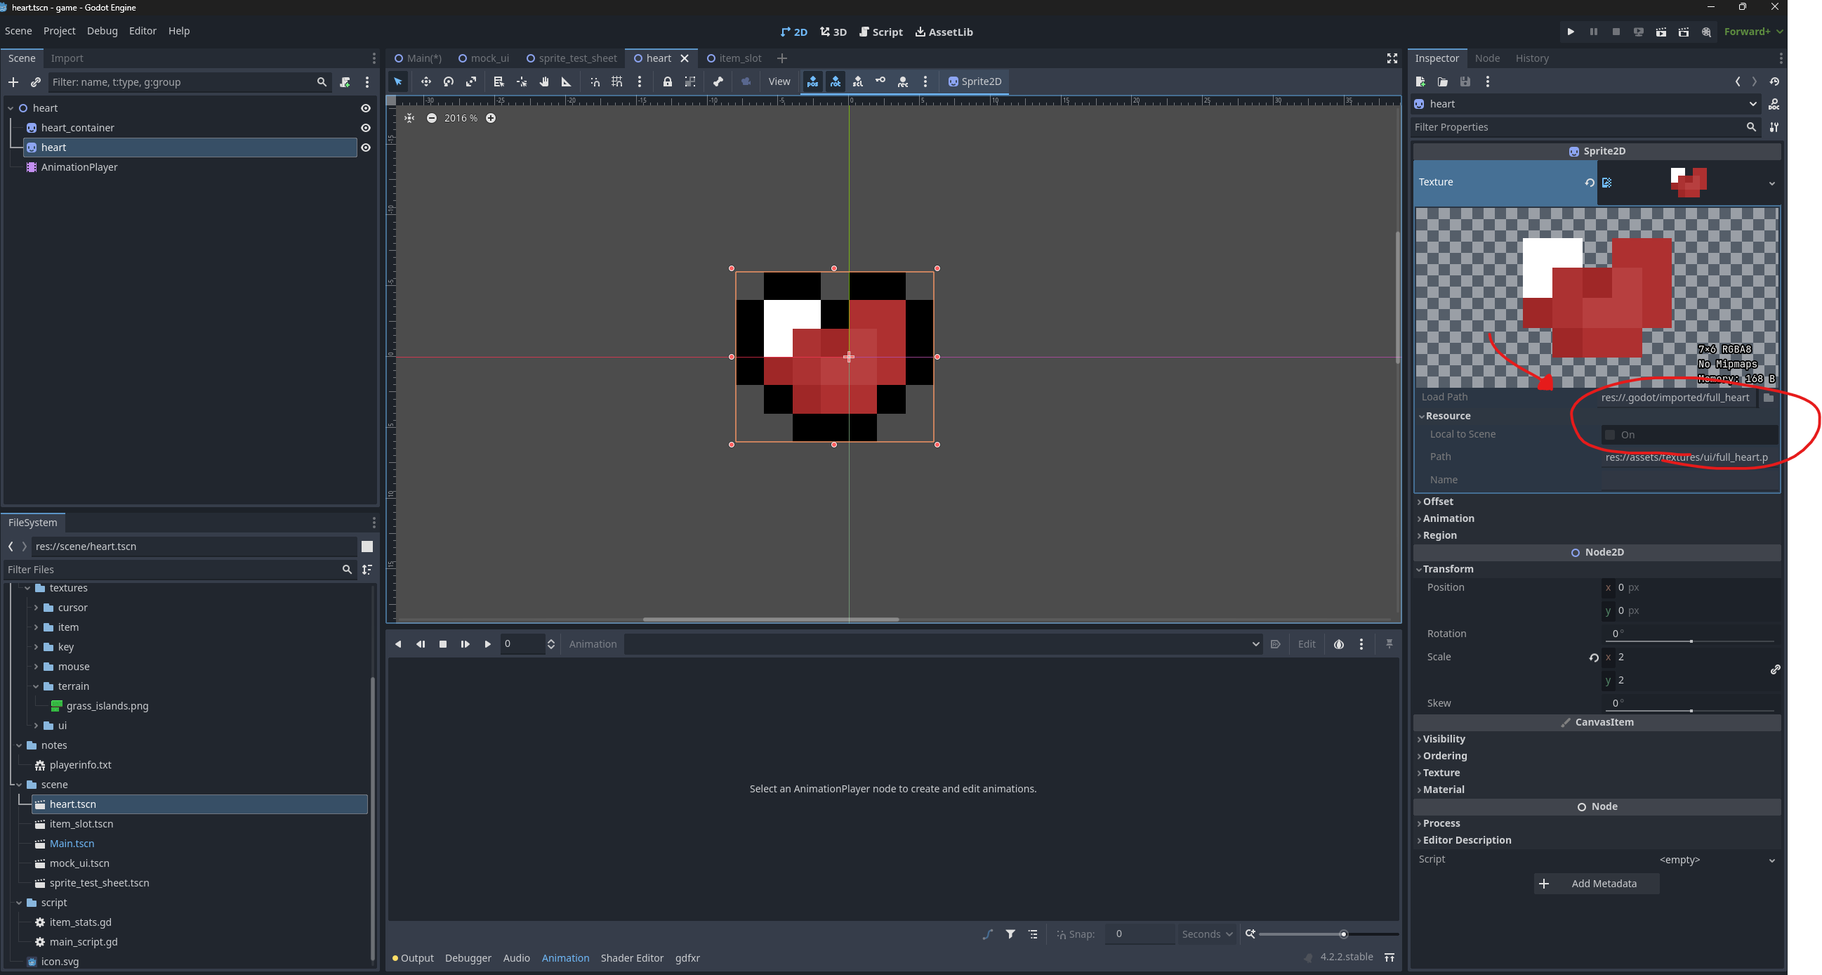Create new resource in Inspector
This screenshot has width=1822, height=975.
1420,81
